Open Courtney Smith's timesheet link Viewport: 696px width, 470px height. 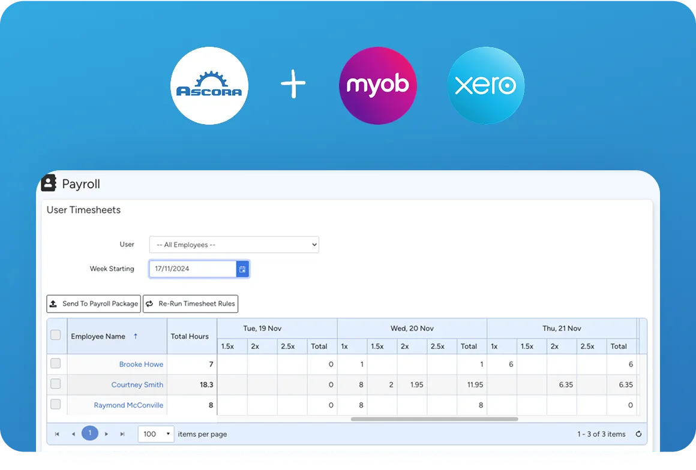pyautogui.click(x=137, y=385)
